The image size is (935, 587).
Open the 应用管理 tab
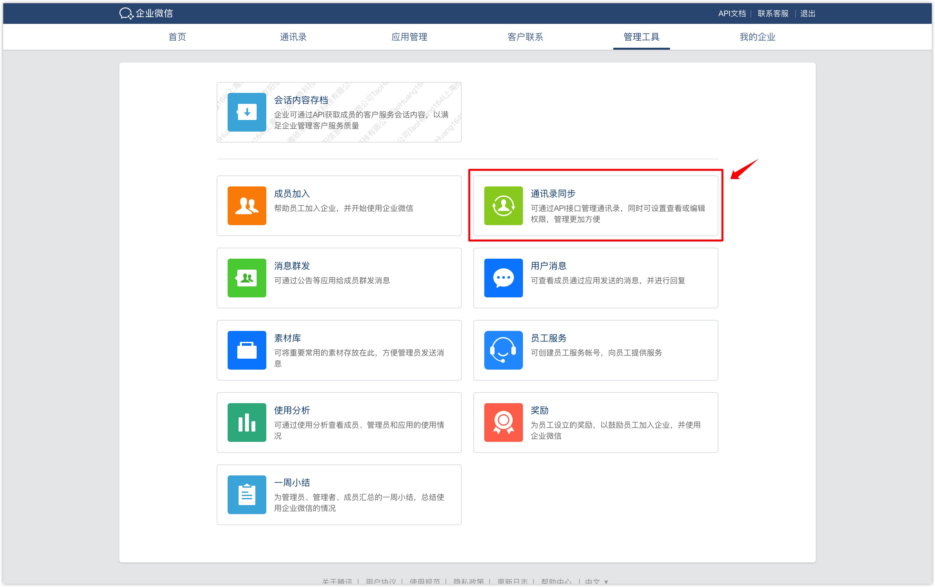(x=409, y=37)
